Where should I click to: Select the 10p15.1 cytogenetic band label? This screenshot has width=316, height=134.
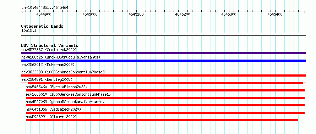(x=29, y=31)
